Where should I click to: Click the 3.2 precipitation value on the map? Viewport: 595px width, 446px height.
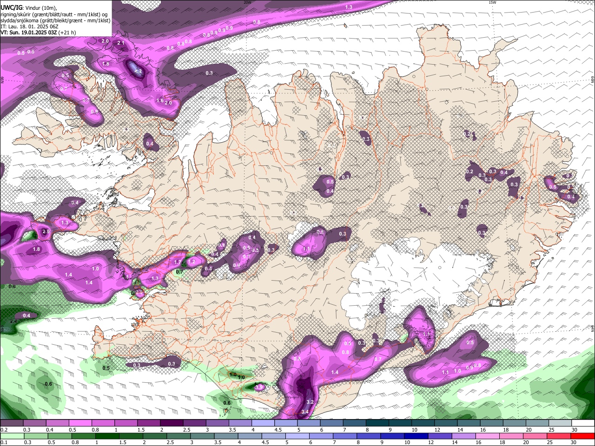311,402
